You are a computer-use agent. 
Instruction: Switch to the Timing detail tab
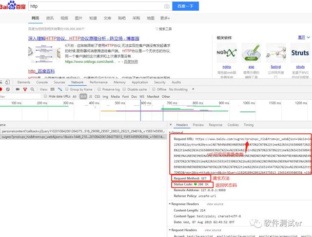(x=249, y=125)
